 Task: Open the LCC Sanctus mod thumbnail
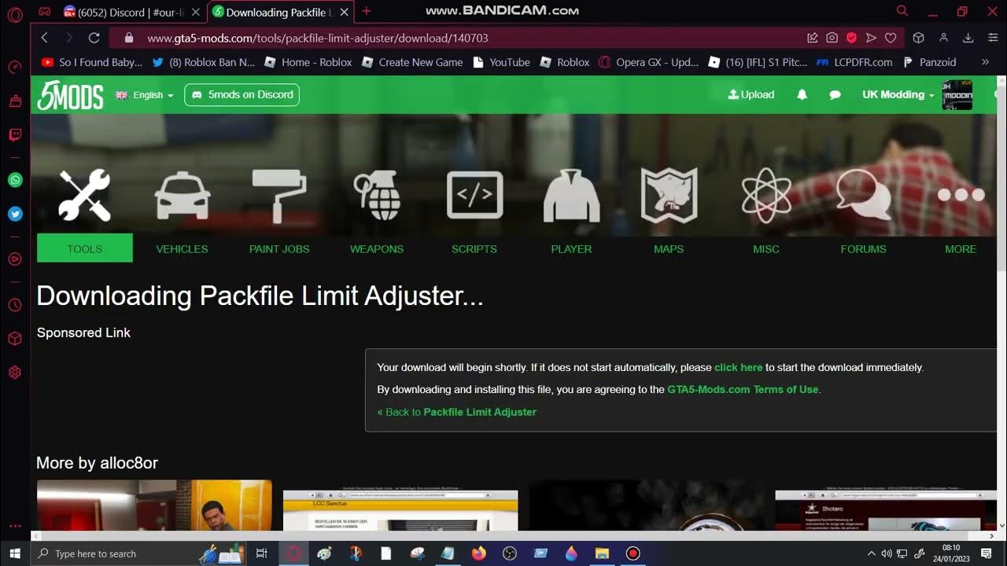(400, 510)
